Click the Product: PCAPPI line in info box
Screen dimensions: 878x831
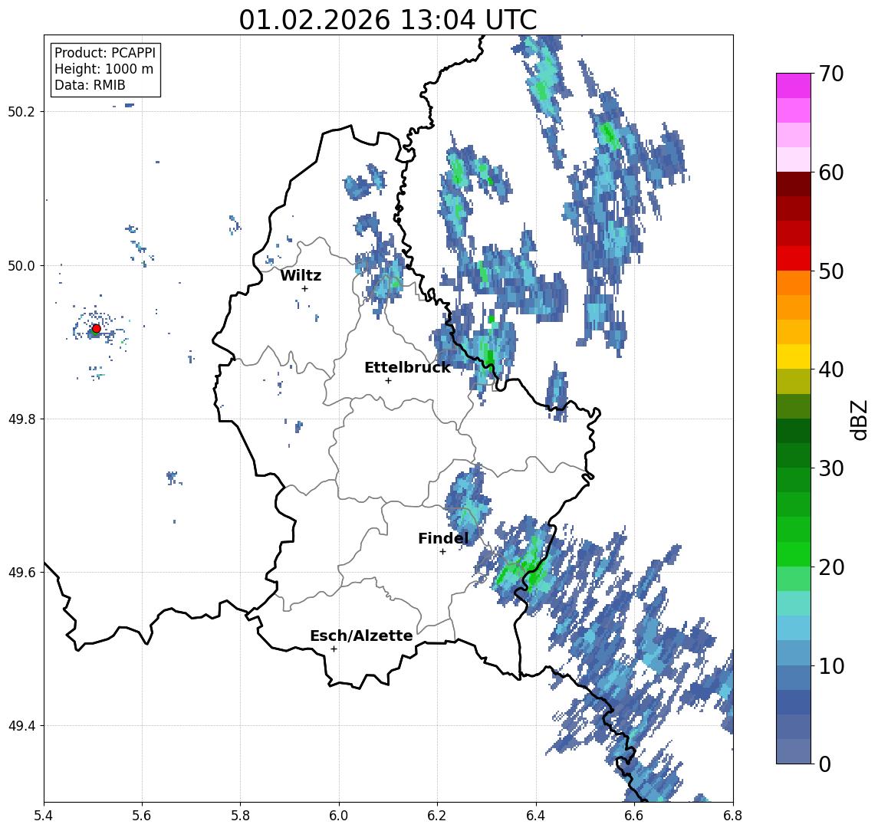(x=105, y=53)
